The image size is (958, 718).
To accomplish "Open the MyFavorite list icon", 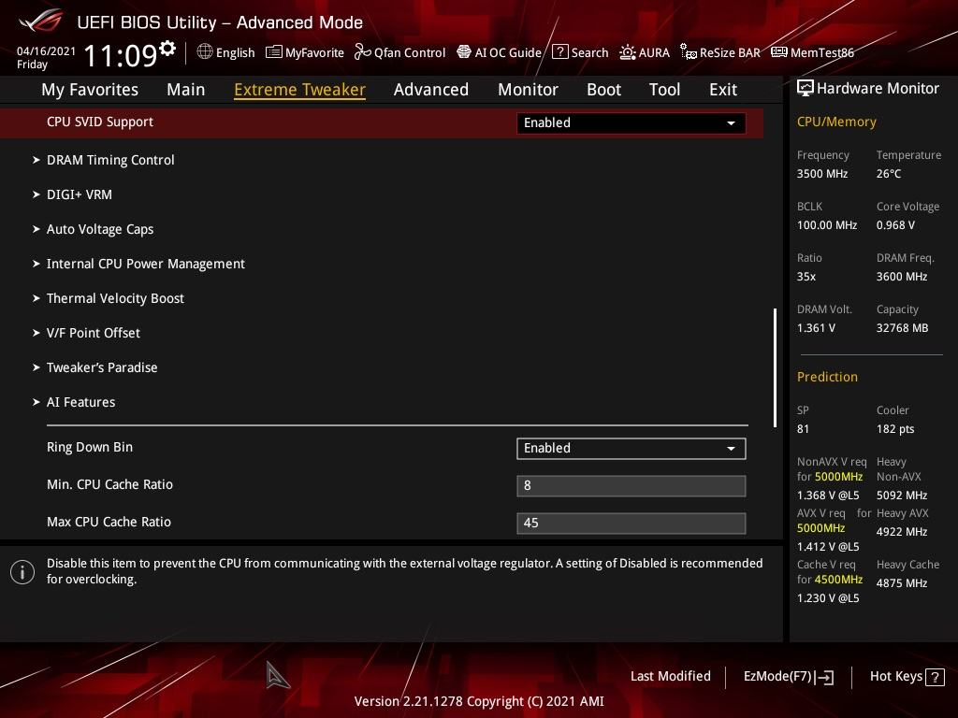I will [274, 52].
